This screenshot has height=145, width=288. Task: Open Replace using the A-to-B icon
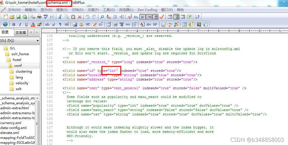coord(108,17)
